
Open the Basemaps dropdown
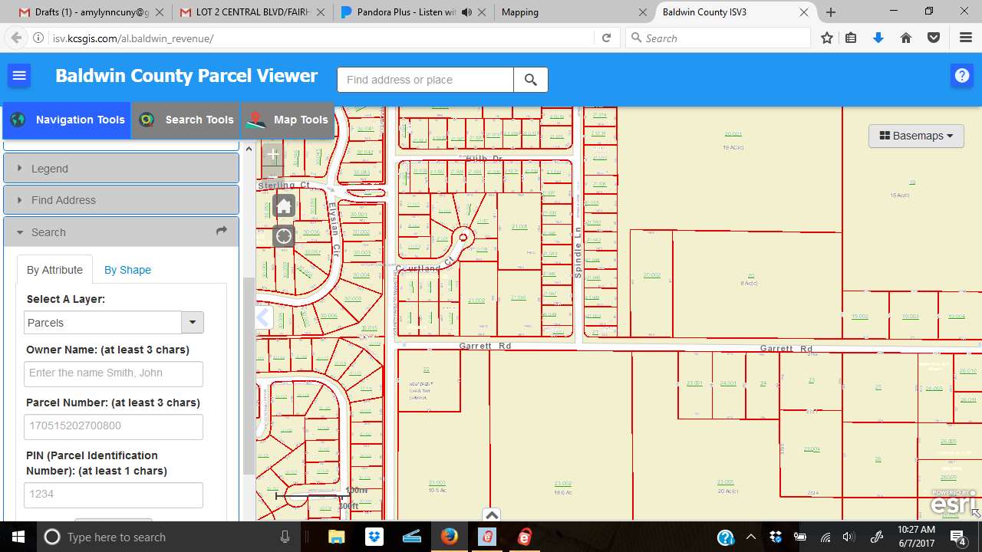(916, 136)
